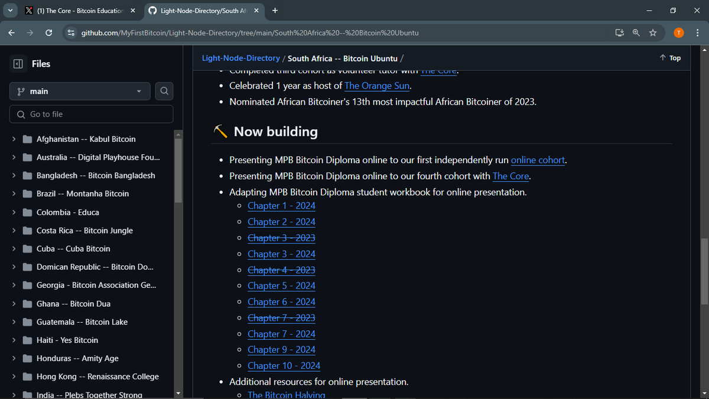Click the Now building section heading
The width and height of the screenshot is (709, 399).
click(x=275, y=131)
